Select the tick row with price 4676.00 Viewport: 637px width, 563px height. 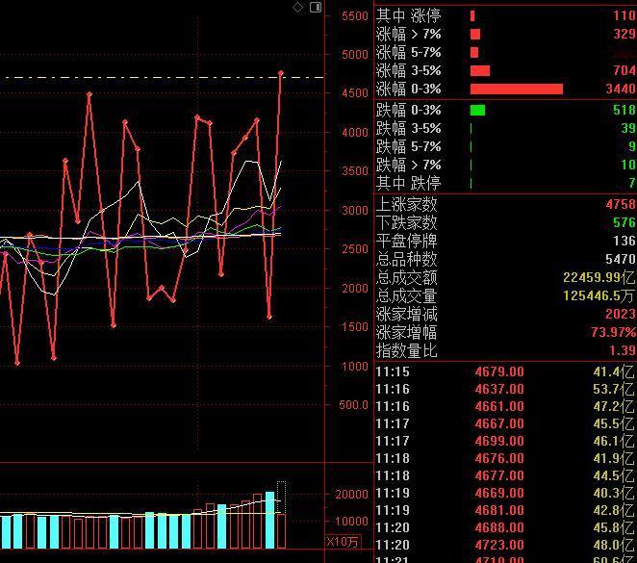505,459
